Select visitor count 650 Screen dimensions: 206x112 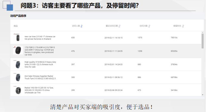[x=73, y=38]
